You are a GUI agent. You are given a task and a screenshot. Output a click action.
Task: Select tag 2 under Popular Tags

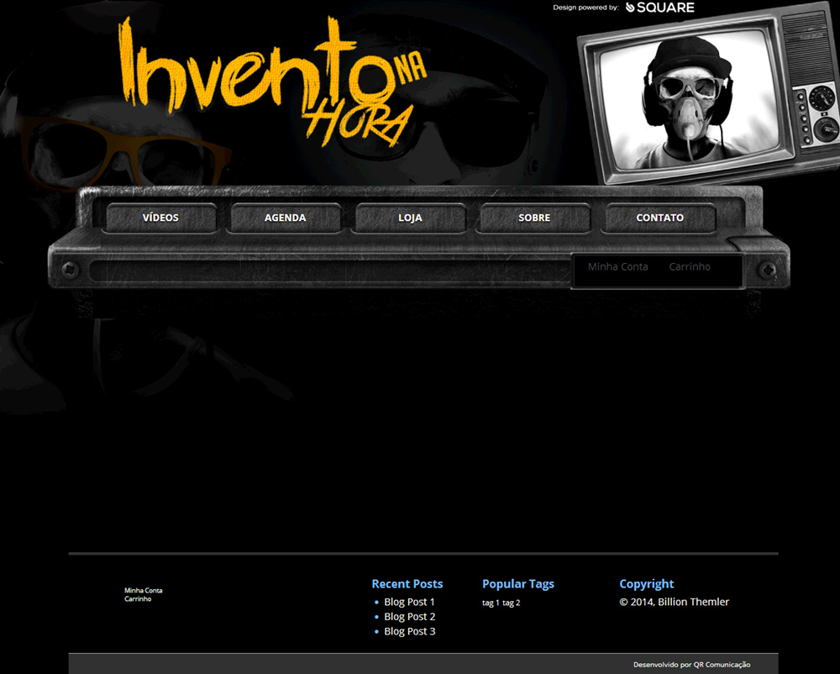point(511,603)
